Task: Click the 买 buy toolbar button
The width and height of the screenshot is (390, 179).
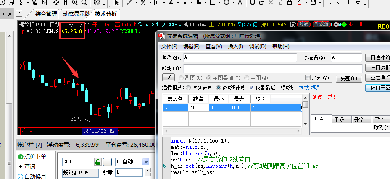Action: (x=330, y=3)
